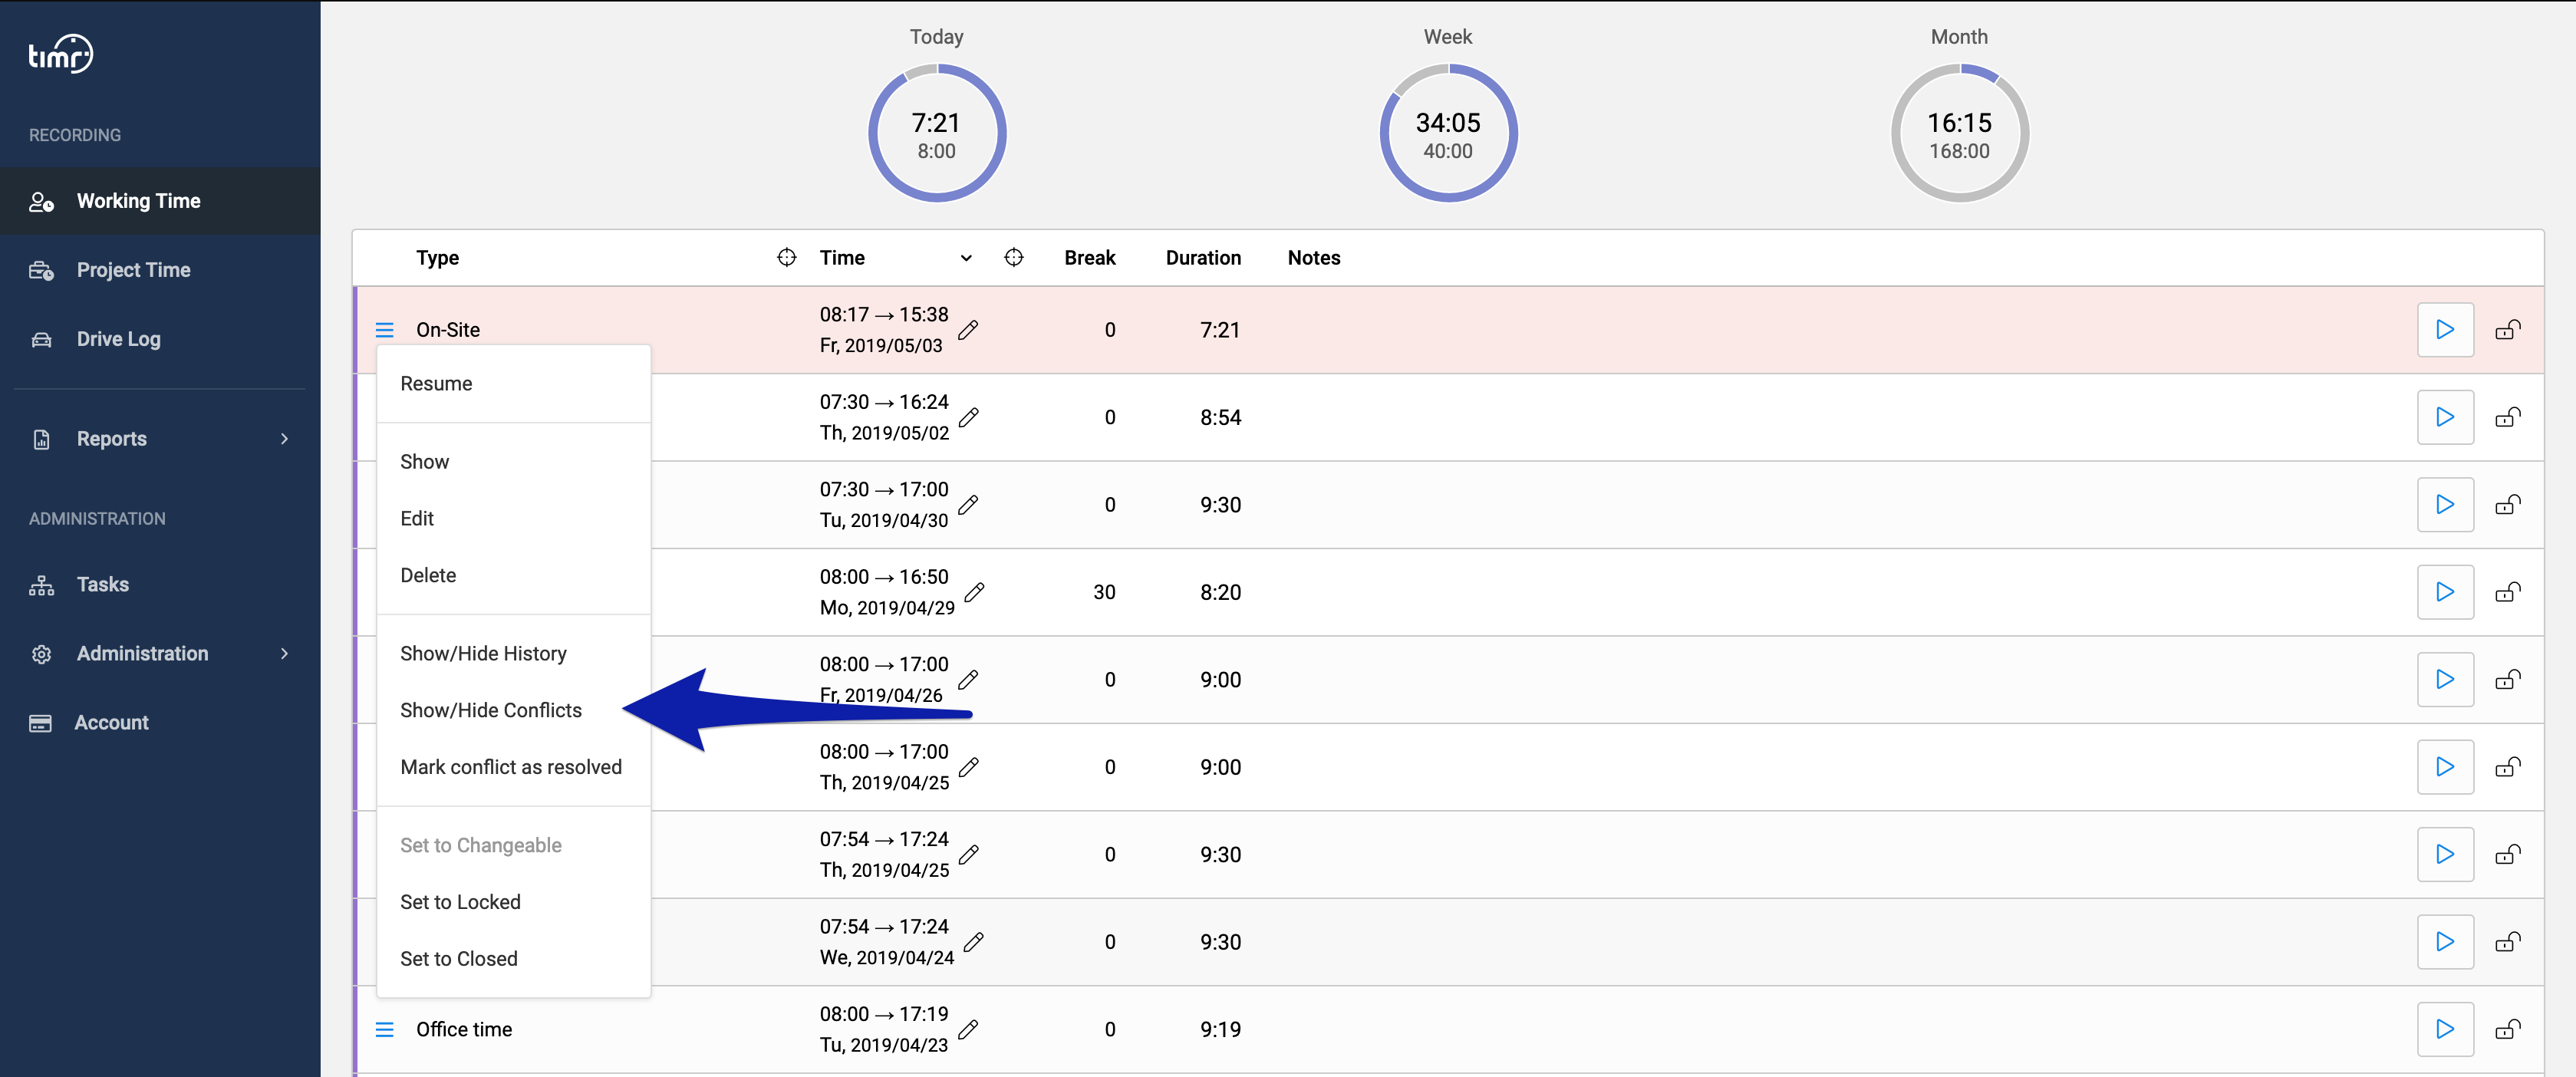
Task: Click the Working Time person-clock icon
Action: tap(41, 202)
